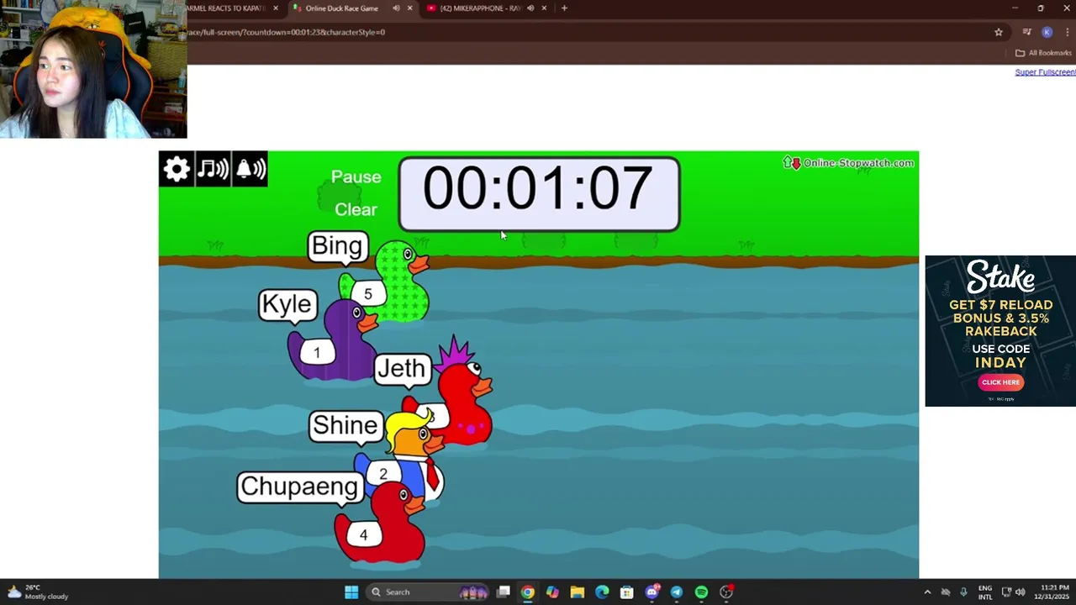Open Telegram from taskbar

[x=677, y=592]
